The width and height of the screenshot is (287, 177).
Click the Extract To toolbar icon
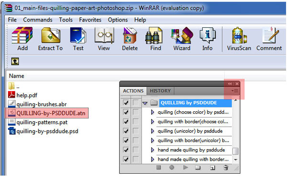click(51, 35)
